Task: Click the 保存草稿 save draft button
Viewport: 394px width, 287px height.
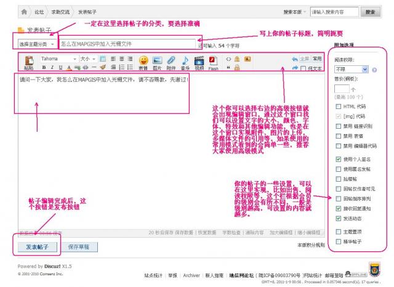Action: (x=78, y=246)
